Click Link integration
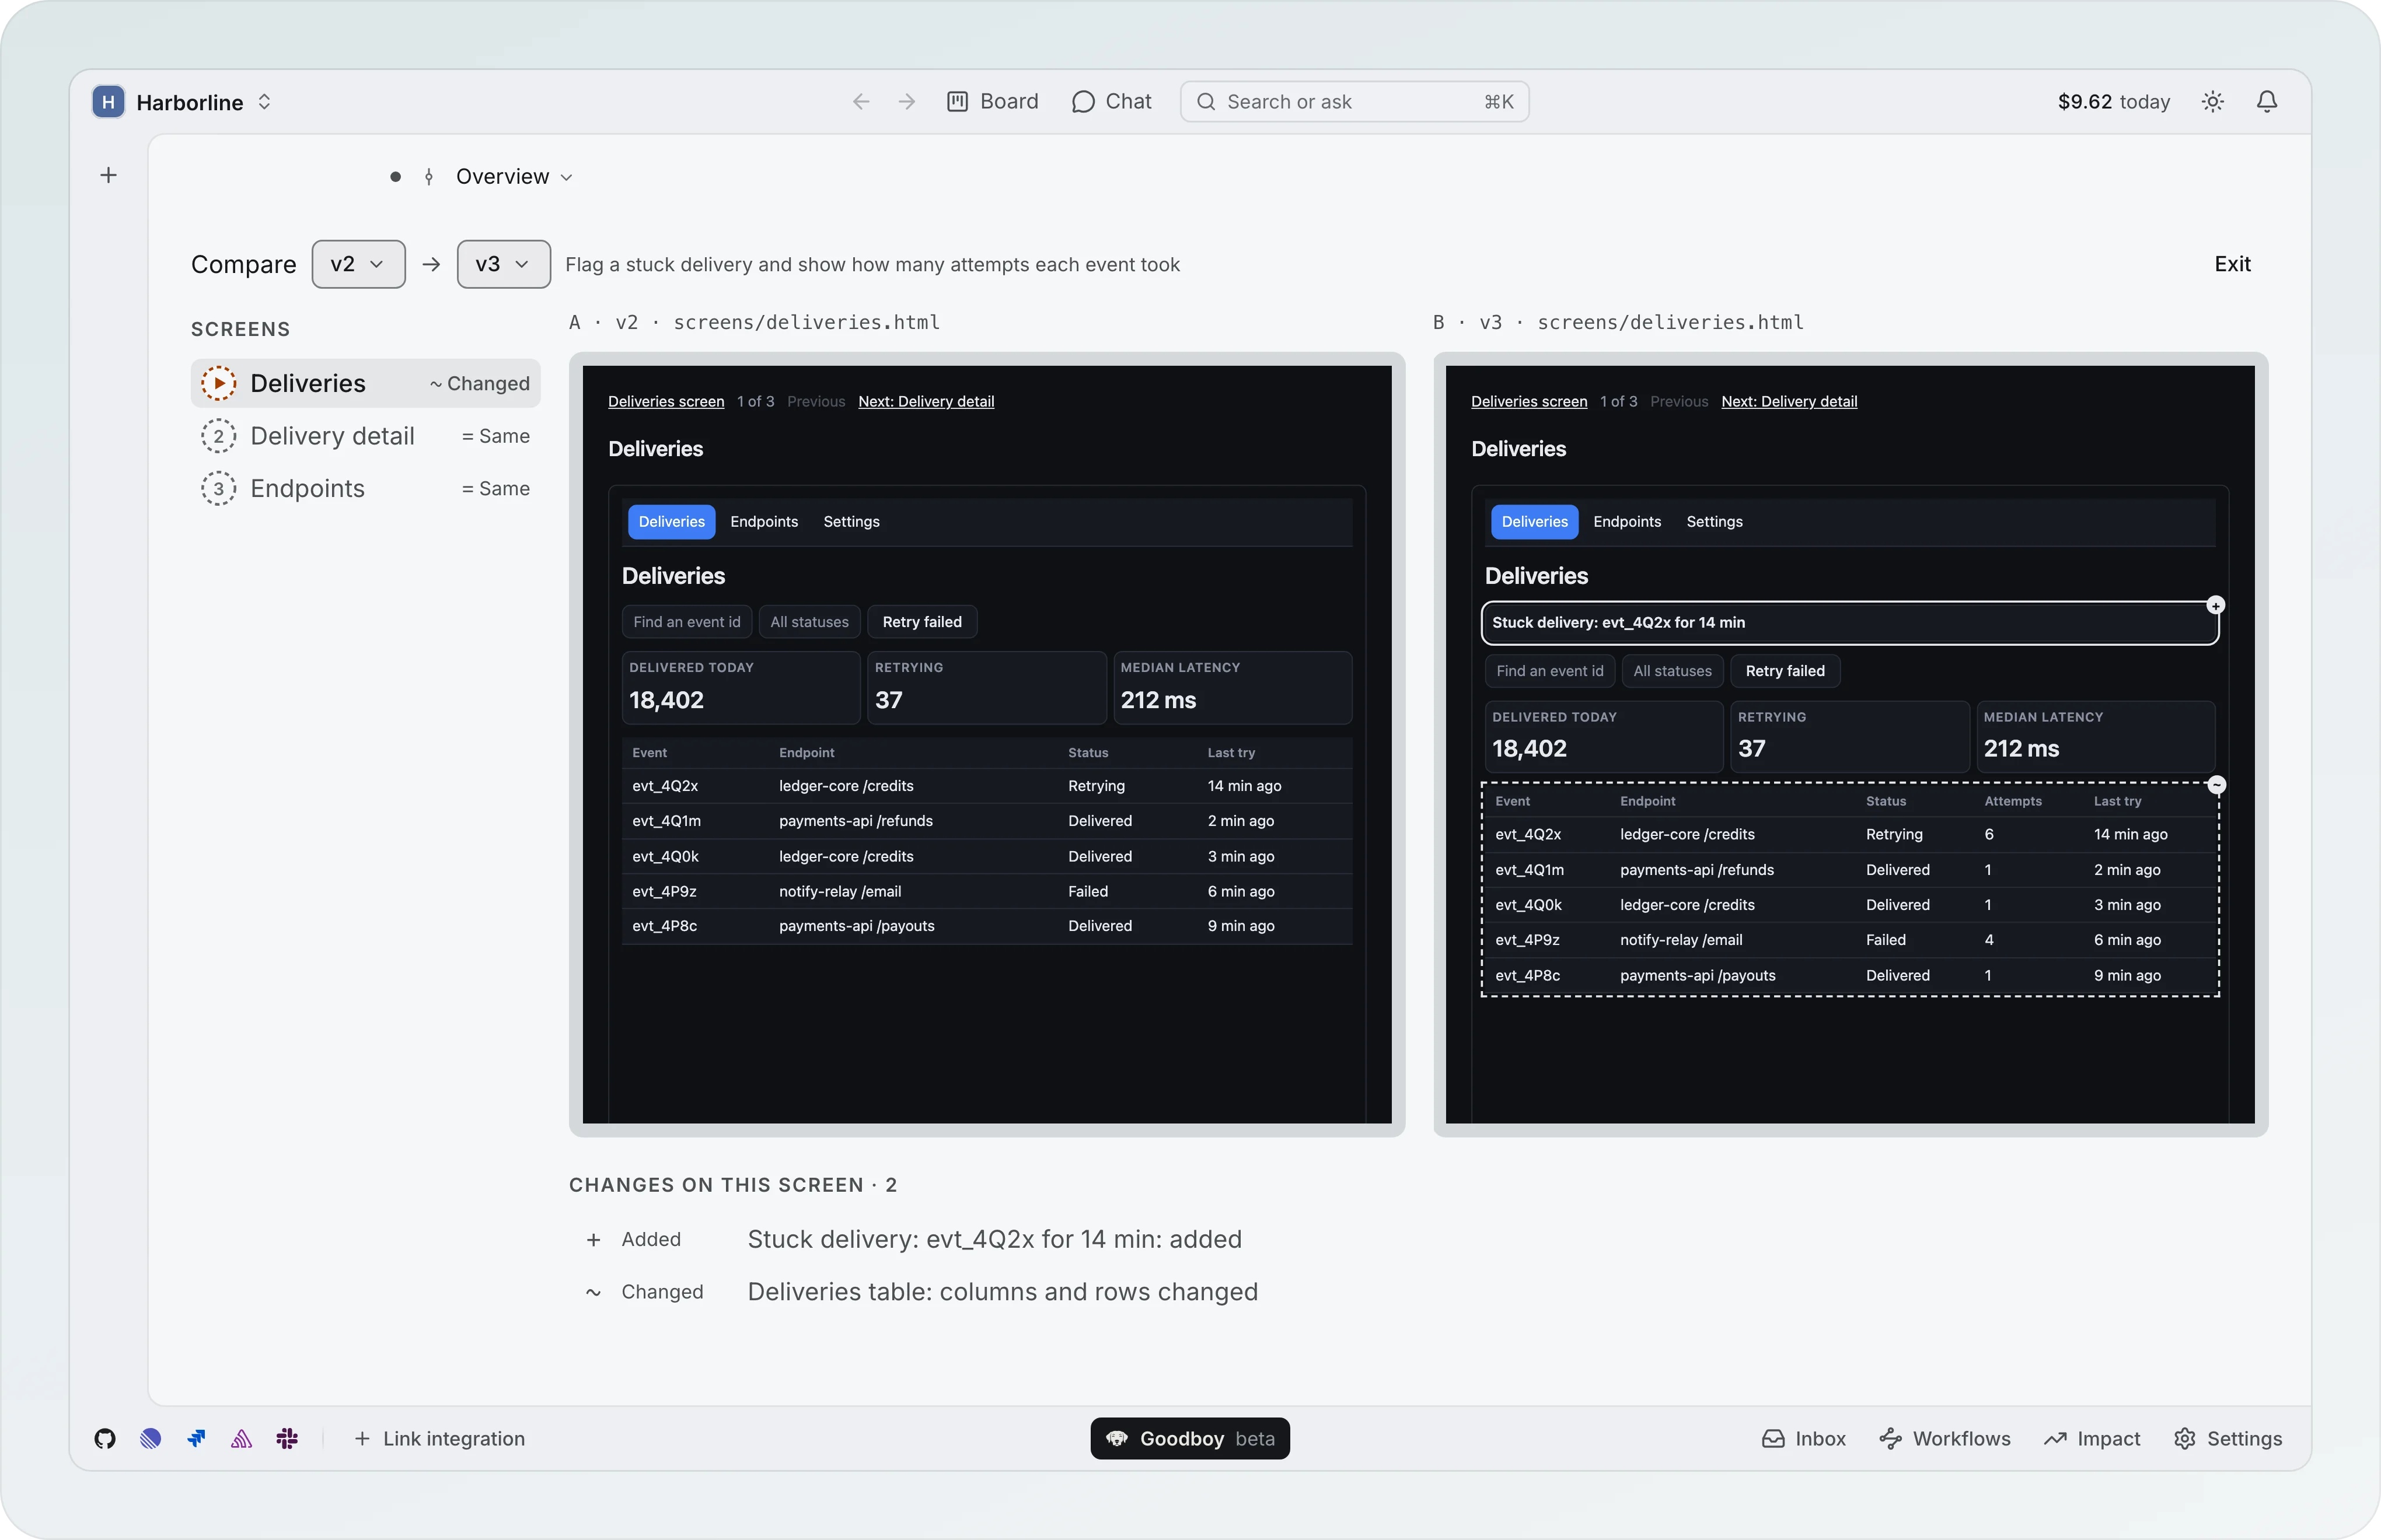This screenshot has height=1540, width=2381. point(439,1438)
